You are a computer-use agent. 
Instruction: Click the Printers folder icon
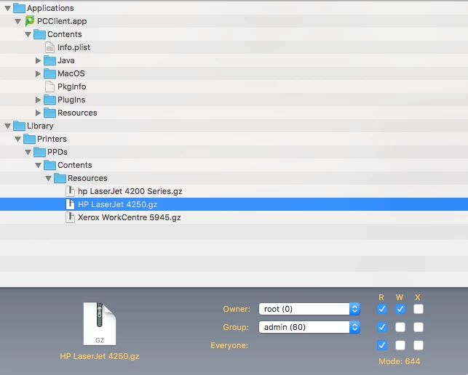[x=29, y=140]
